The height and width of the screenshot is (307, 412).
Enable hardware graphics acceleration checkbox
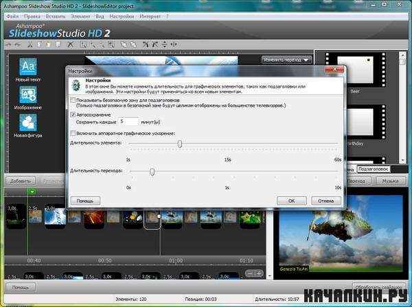point(73,133)
